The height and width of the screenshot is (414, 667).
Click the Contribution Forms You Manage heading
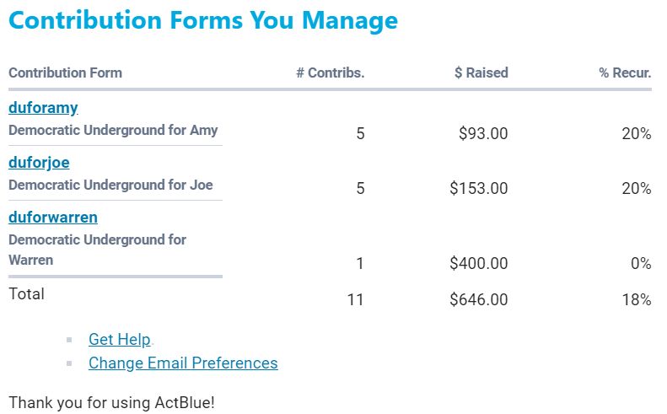(x=202, y=20)
